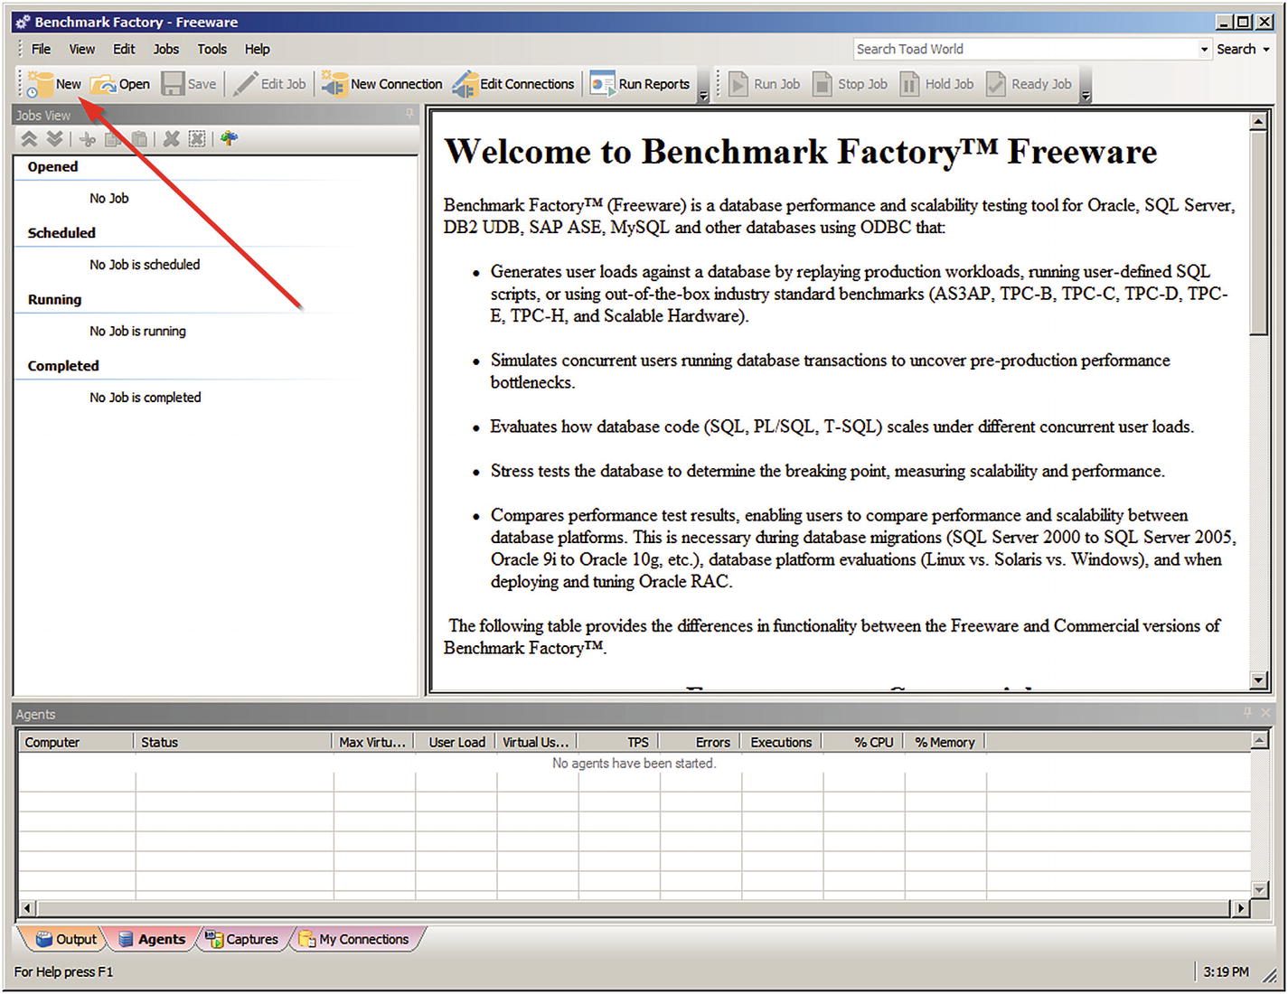Click the Delete X icon in Jobs View
Image resolution: width=1288 pixels, height=994 pixels.
171,138
